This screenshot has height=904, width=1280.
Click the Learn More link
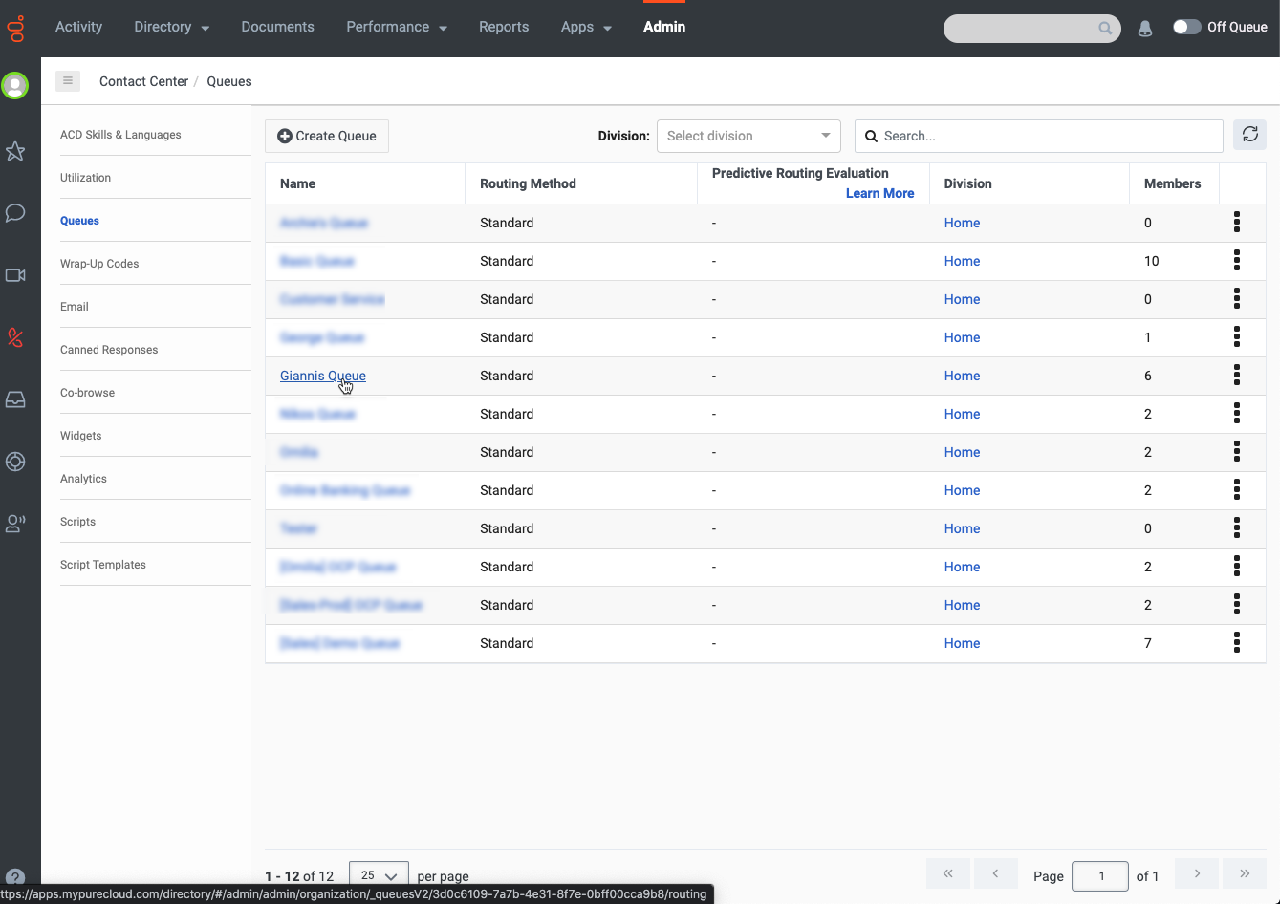[x=879, y=193]
